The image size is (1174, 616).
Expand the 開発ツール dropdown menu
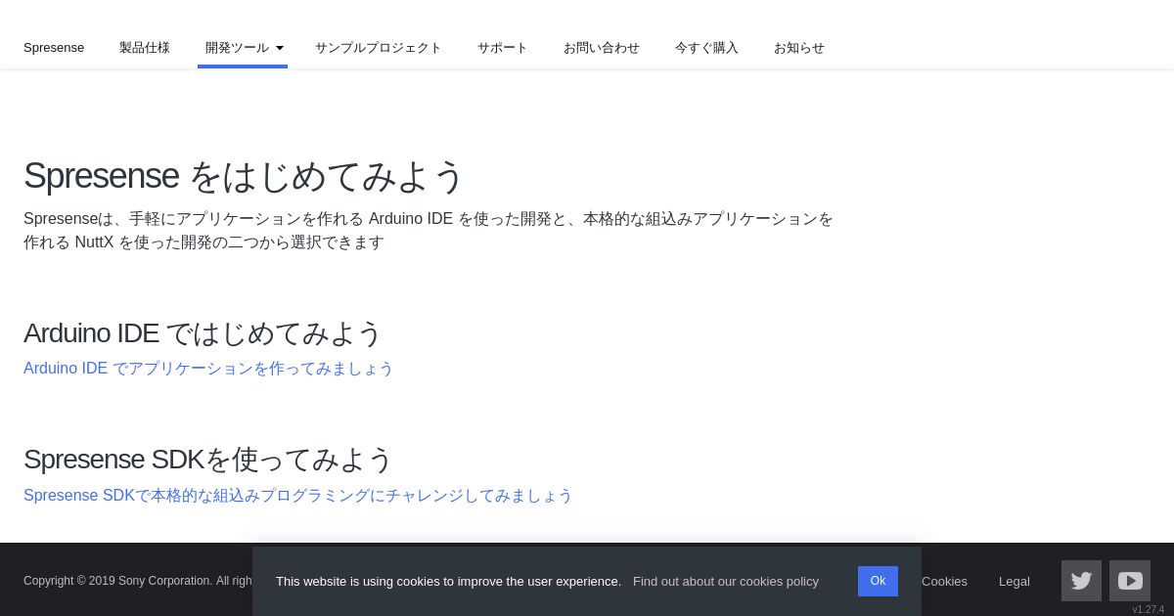(243, 48)
